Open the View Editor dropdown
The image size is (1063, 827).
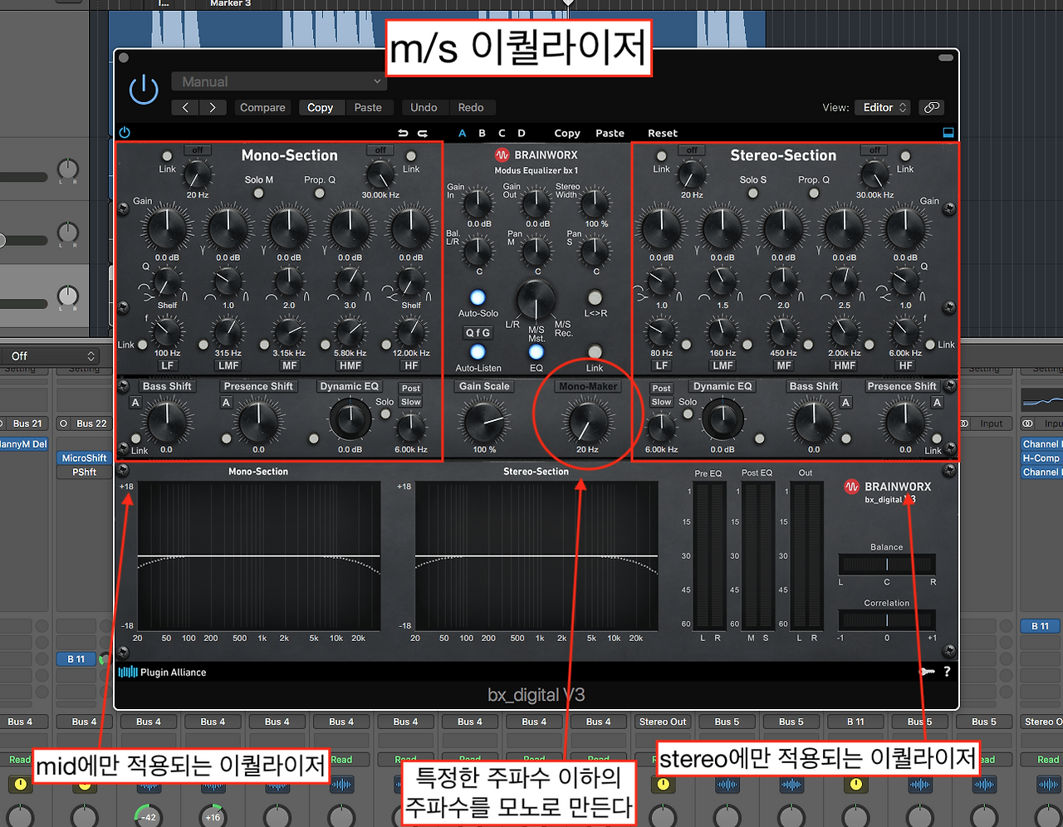882,107
